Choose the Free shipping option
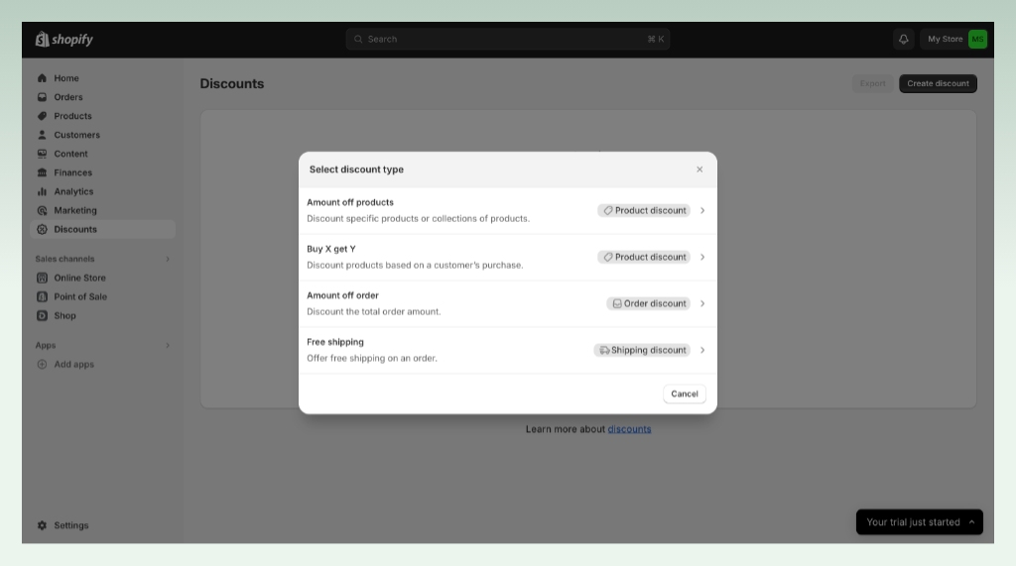1016x566 pixels. [x=508, y=350]
